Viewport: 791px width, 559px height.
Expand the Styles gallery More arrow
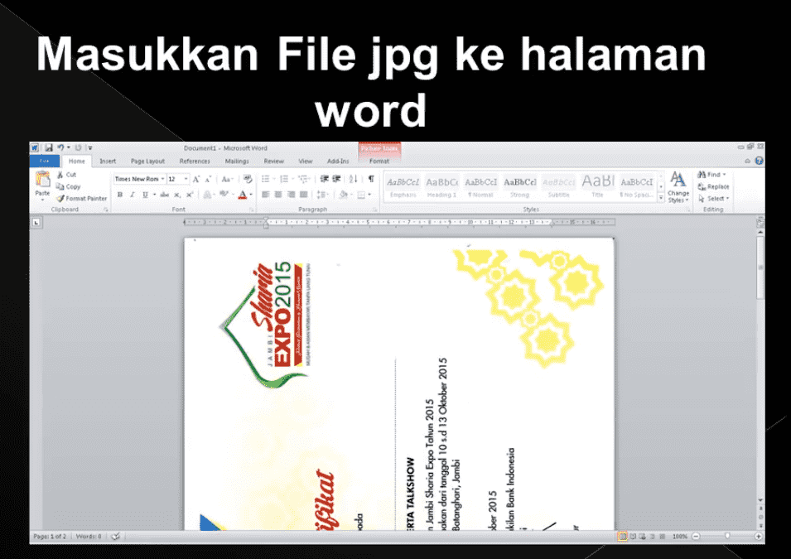tap(661, 198)
